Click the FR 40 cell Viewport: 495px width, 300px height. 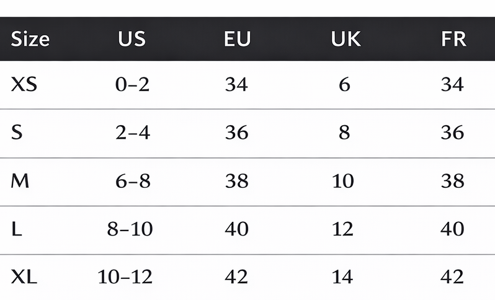452,229
